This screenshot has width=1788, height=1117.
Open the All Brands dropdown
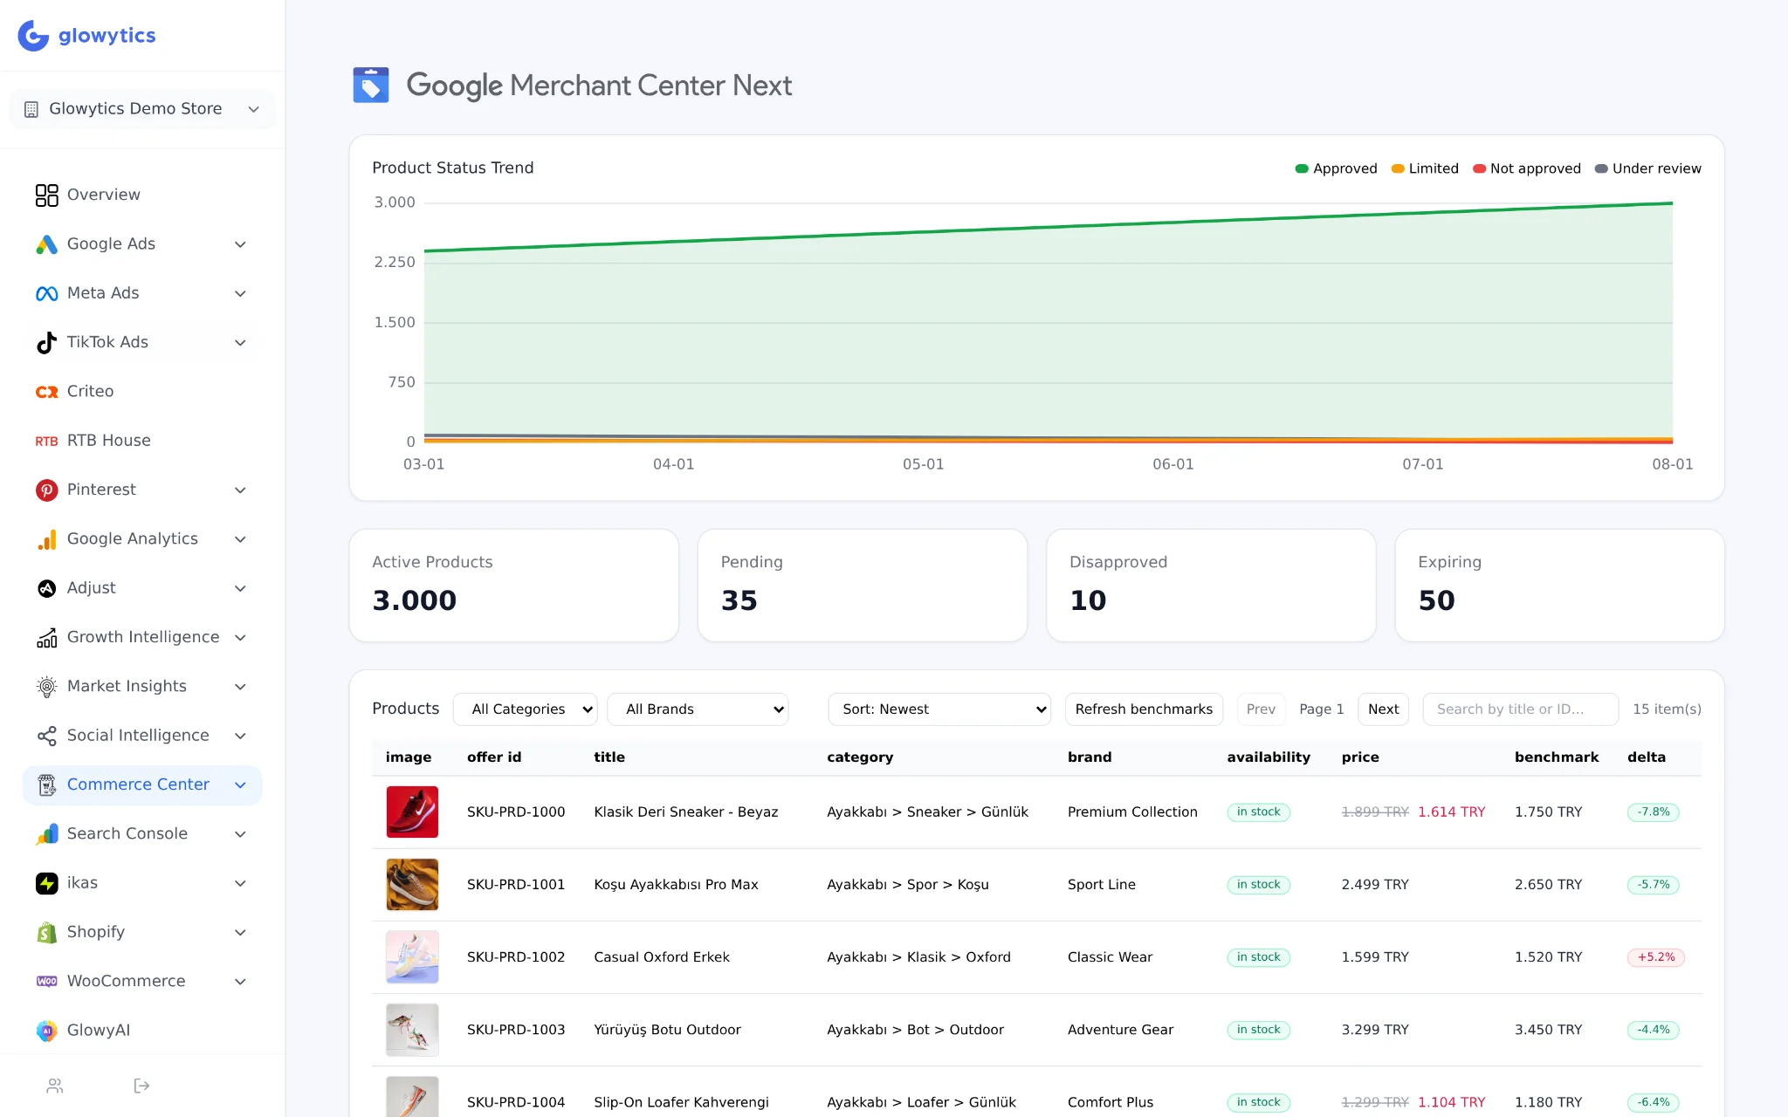tap(698, 709)
